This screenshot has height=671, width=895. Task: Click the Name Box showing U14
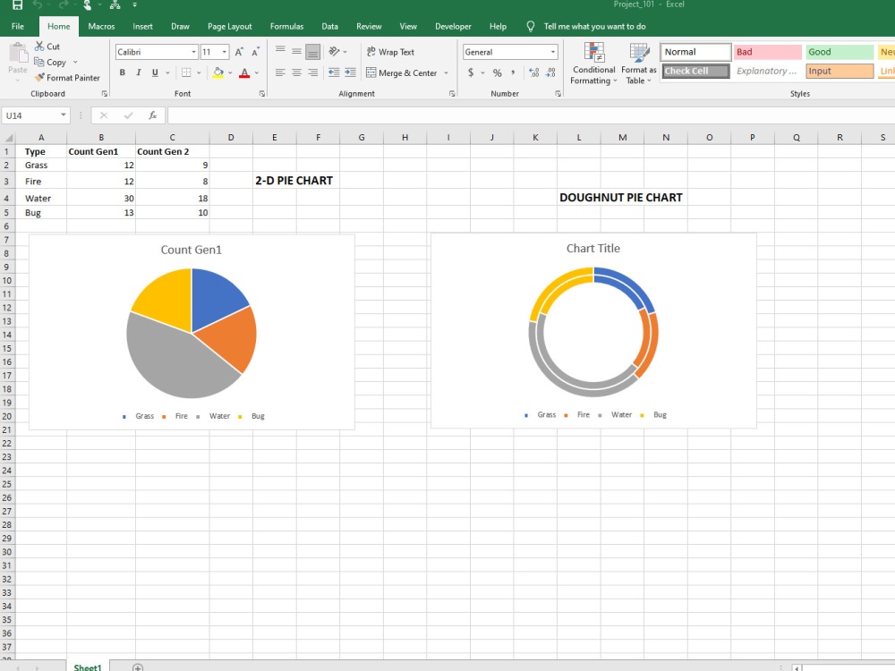click(35, 115)
